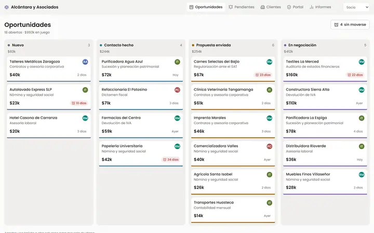
Task: Click the Contacto hecho column header
Action: tap(119, 45)
